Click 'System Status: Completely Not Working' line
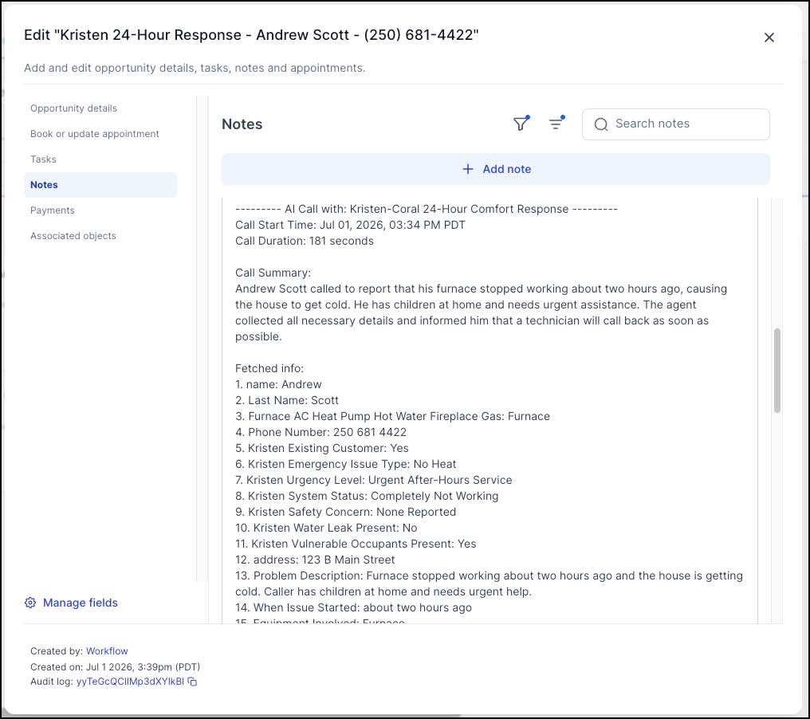This screenshot has width=810, height=719. pos(367,496)
